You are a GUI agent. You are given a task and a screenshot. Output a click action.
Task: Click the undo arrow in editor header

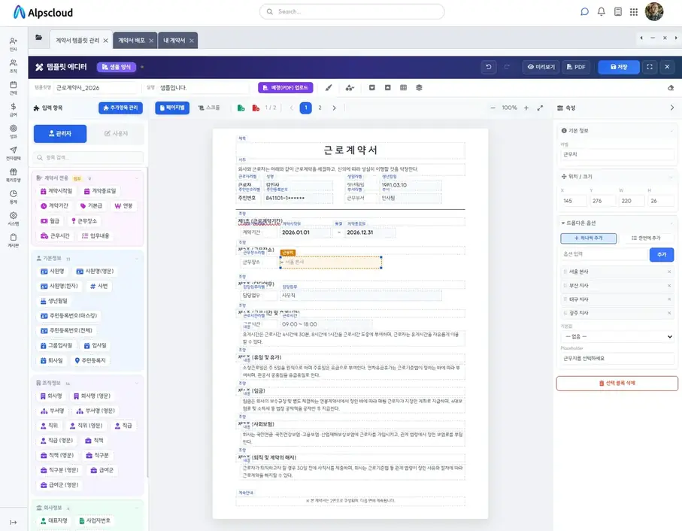tap(489, 67)
